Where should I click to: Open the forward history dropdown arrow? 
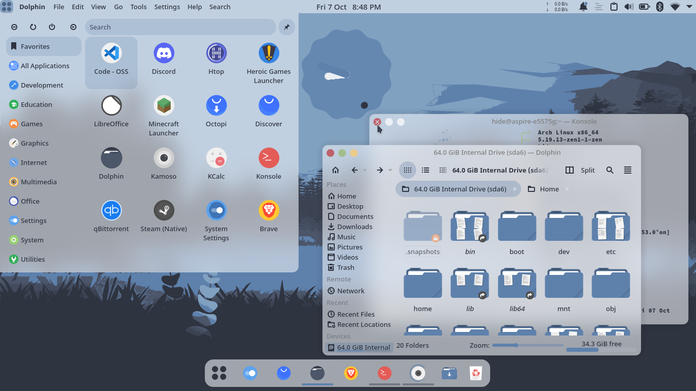coord(390,170)
